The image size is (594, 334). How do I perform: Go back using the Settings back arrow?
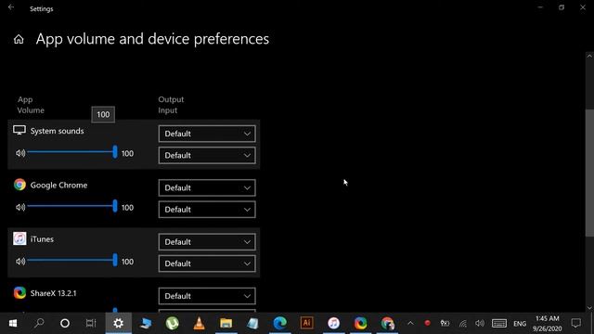[x=11, y=7]
